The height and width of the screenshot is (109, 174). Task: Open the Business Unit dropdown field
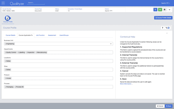tap(59, 44)
